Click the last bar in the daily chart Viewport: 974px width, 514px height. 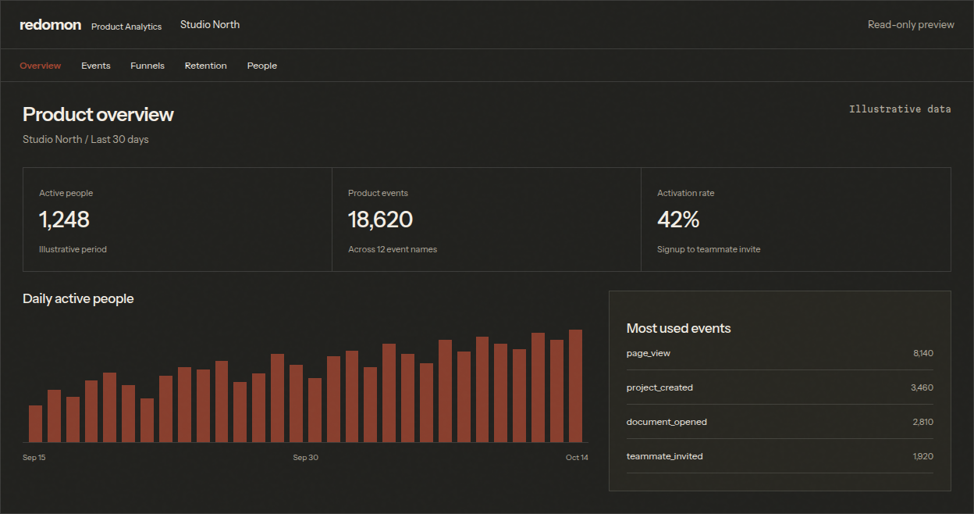coord(575,386)
